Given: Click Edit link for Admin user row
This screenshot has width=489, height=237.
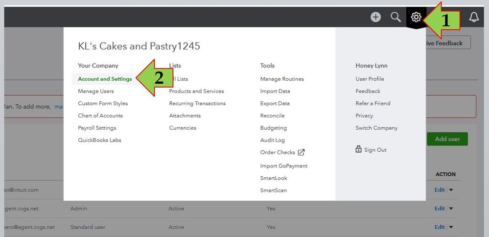Looking at the screenshot, I should click(440, 209).
